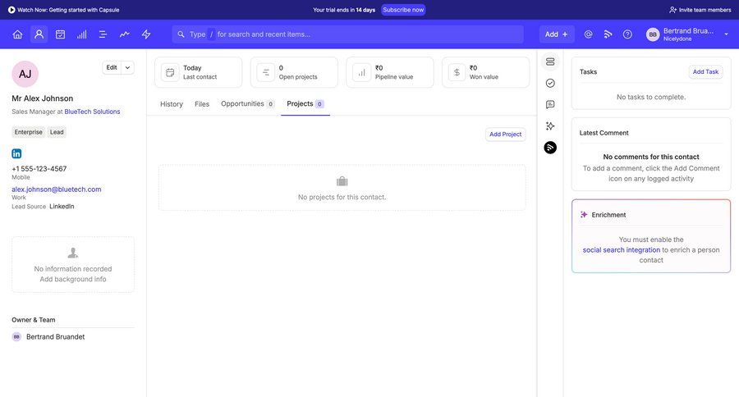The height and width of the screenshot is (397, 739).
Task: Click owner Bertrand Bruandet
Action: 56,337
